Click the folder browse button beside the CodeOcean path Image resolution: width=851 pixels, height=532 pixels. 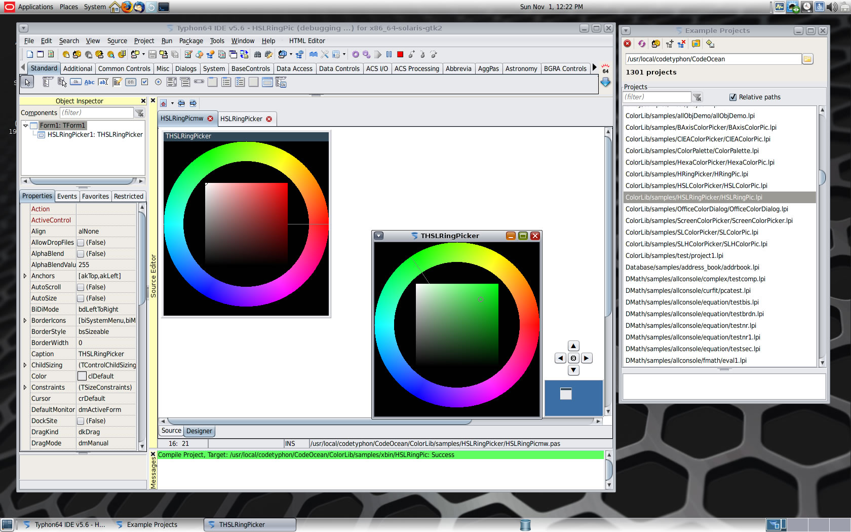tap(807, 59)
